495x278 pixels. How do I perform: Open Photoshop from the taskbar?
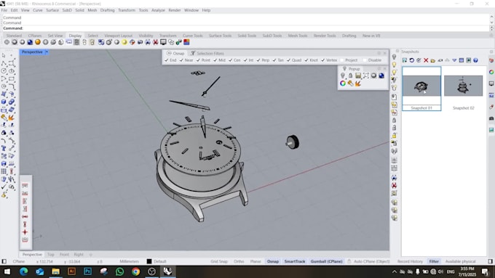[87, 271]
